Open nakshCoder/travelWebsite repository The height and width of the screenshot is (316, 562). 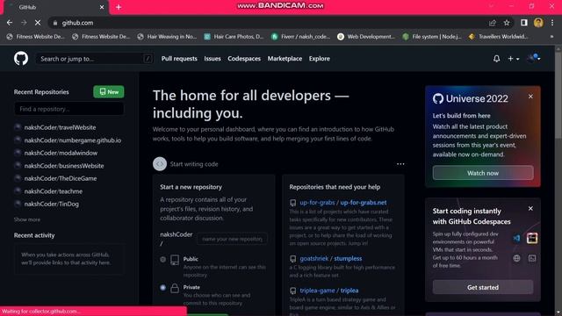[60, 127]
